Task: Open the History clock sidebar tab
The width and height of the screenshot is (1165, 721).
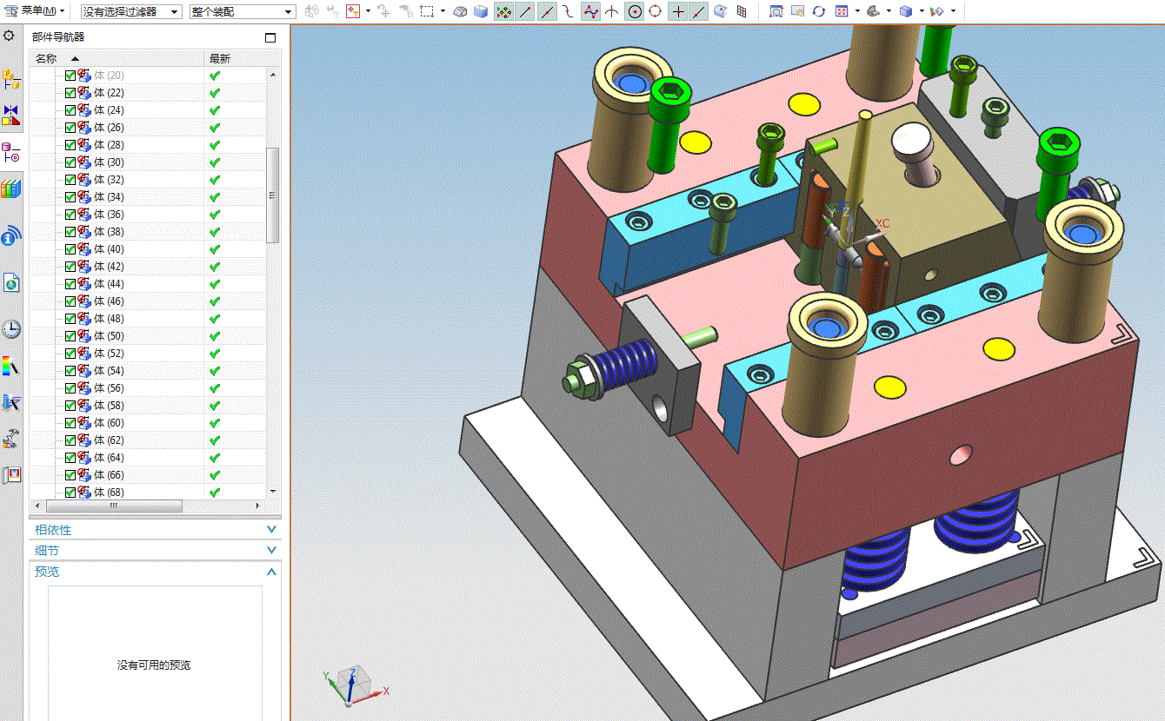Action: tap(11, 329)
